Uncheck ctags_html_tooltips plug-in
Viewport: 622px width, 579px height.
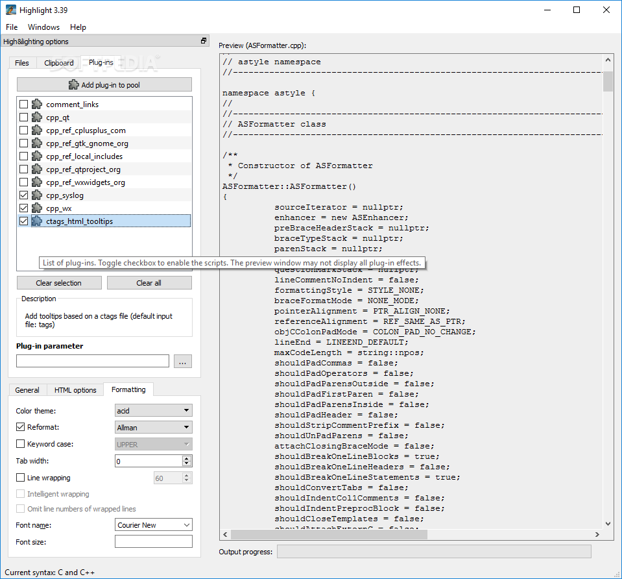(x=24, y=221)
